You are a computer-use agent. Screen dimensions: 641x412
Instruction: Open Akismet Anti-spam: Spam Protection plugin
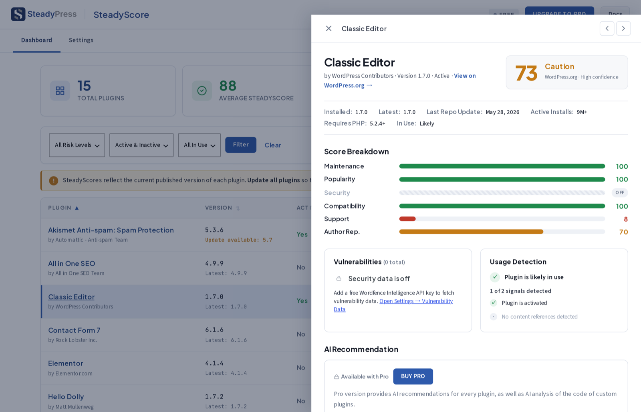click(x=111, y=230)
